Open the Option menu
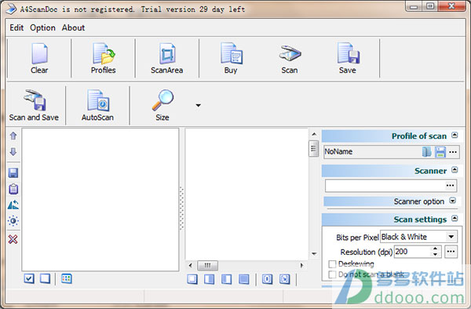471x309 pixels. coord(42,28)
